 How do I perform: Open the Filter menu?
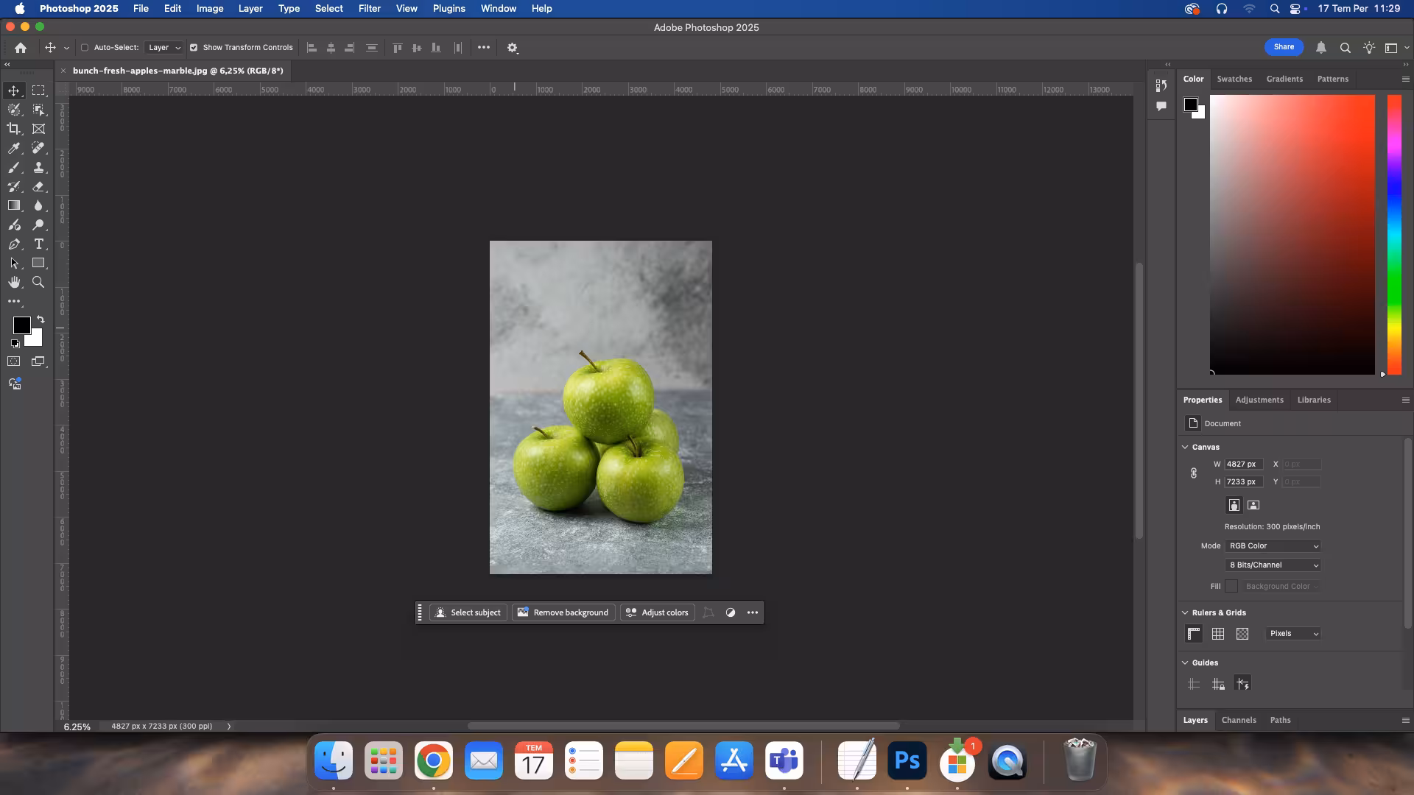[x=369, y=9]
